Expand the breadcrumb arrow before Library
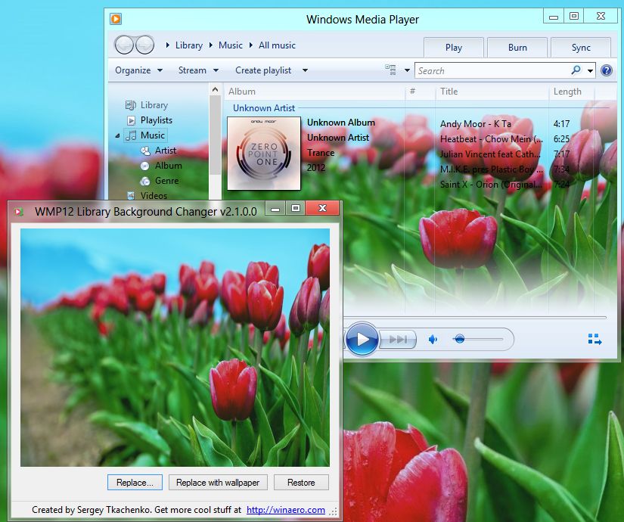Screen dimensions: 624x522 click(x=168, y=45)
